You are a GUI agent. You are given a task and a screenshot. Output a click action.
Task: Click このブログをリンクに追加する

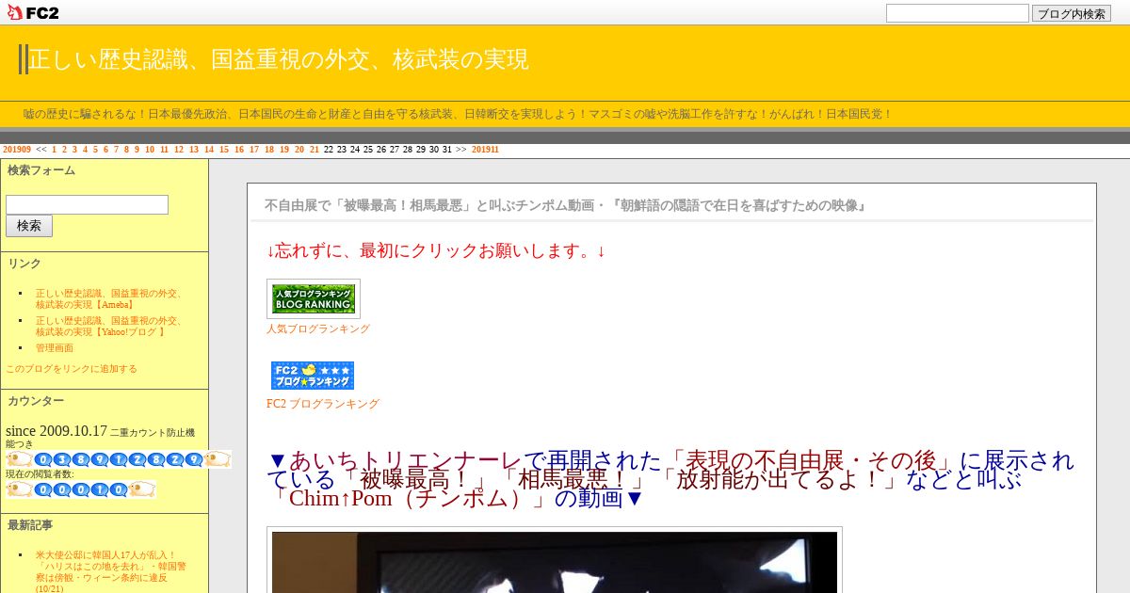point(72,369)
